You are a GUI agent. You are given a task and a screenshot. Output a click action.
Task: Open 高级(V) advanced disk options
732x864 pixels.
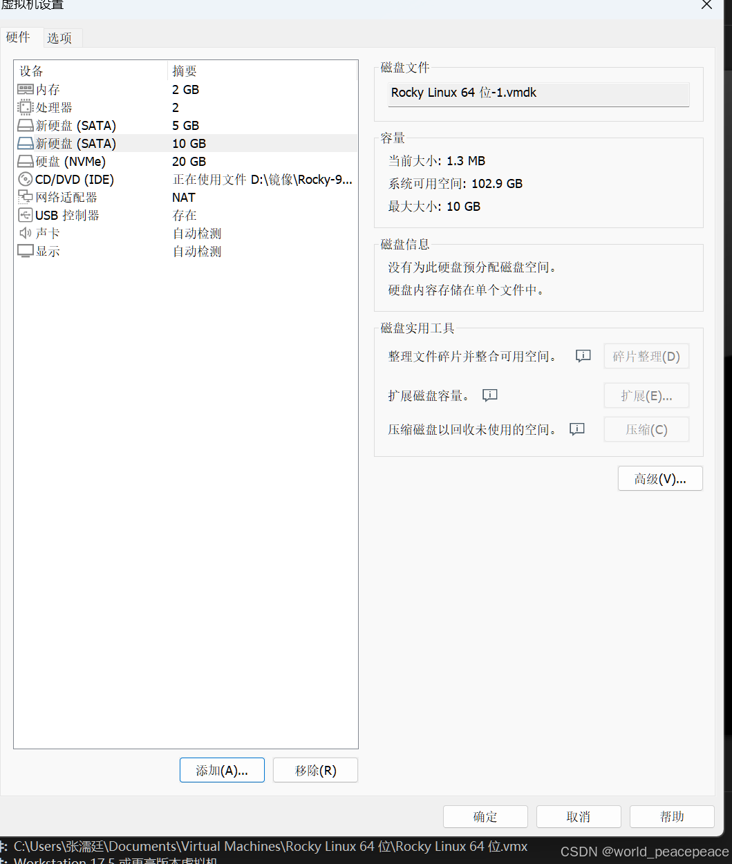coord(659,478)
